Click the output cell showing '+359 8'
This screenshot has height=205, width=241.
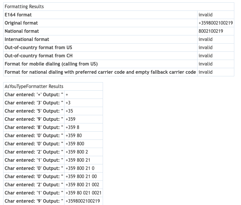[72, 127]
